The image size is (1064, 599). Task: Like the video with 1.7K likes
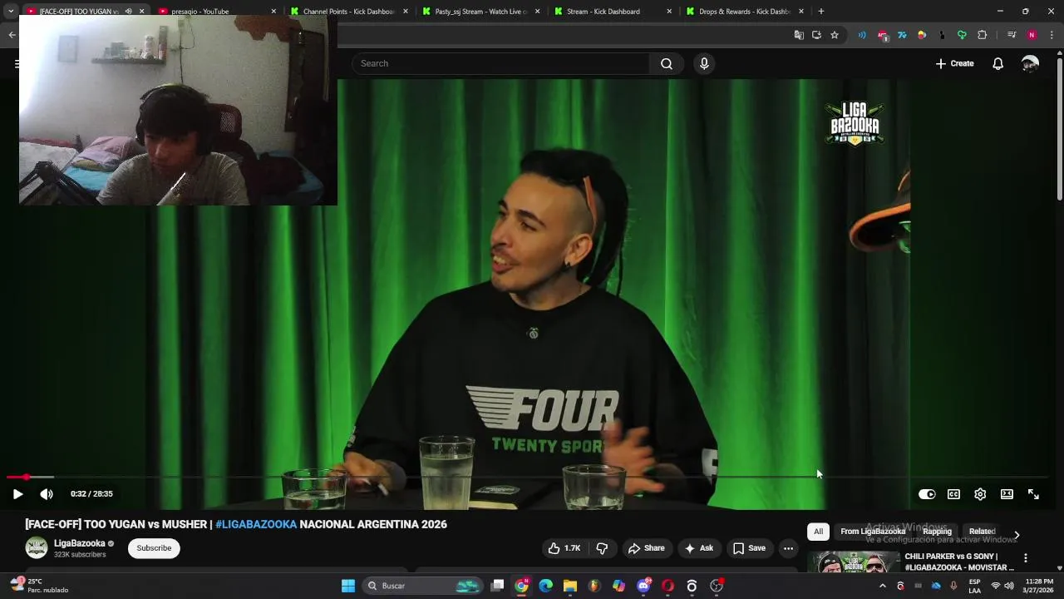pyautogui.click(x=564, y=548)
